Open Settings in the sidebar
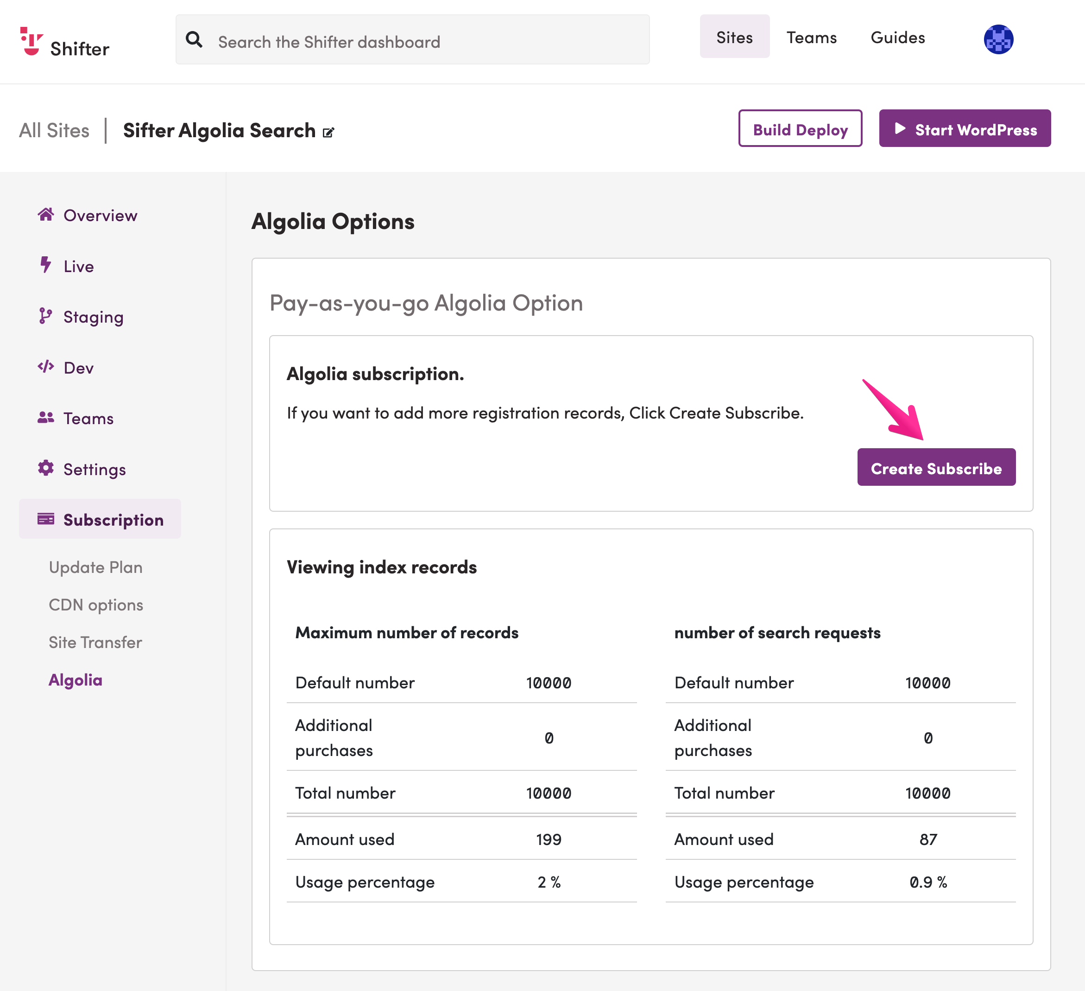Screen dimensions: 1085x991 95,470
